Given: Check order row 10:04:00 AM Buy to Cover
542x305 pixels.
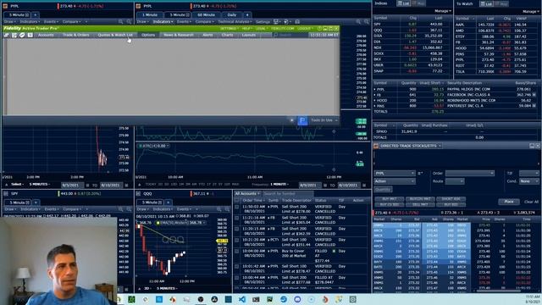Looking at the screenshot, I should pos(237,251).
